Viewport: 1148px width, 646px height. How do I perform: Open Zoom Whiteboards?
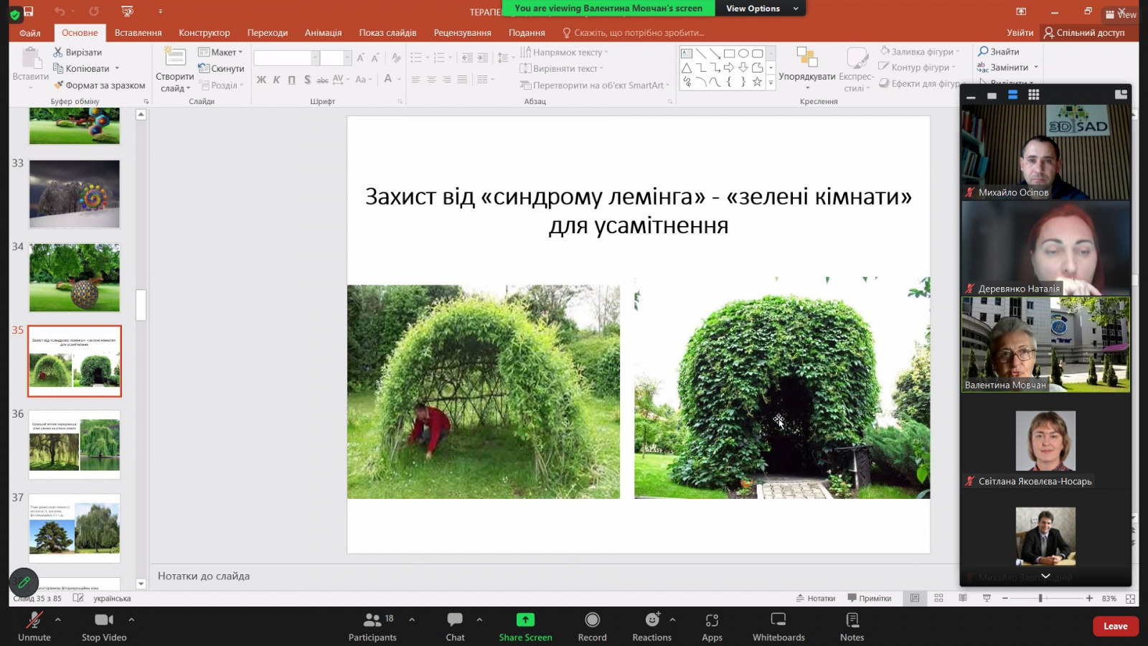778,626
